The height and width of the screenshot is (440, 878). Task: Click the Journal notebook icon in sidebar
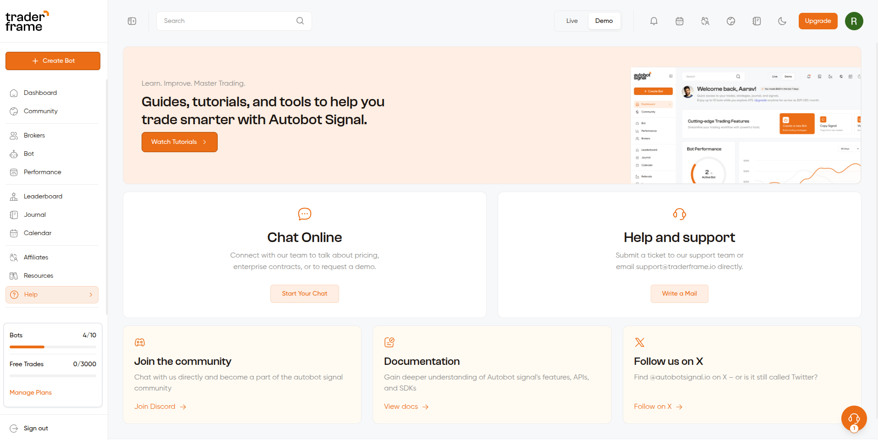click(14, 215)
